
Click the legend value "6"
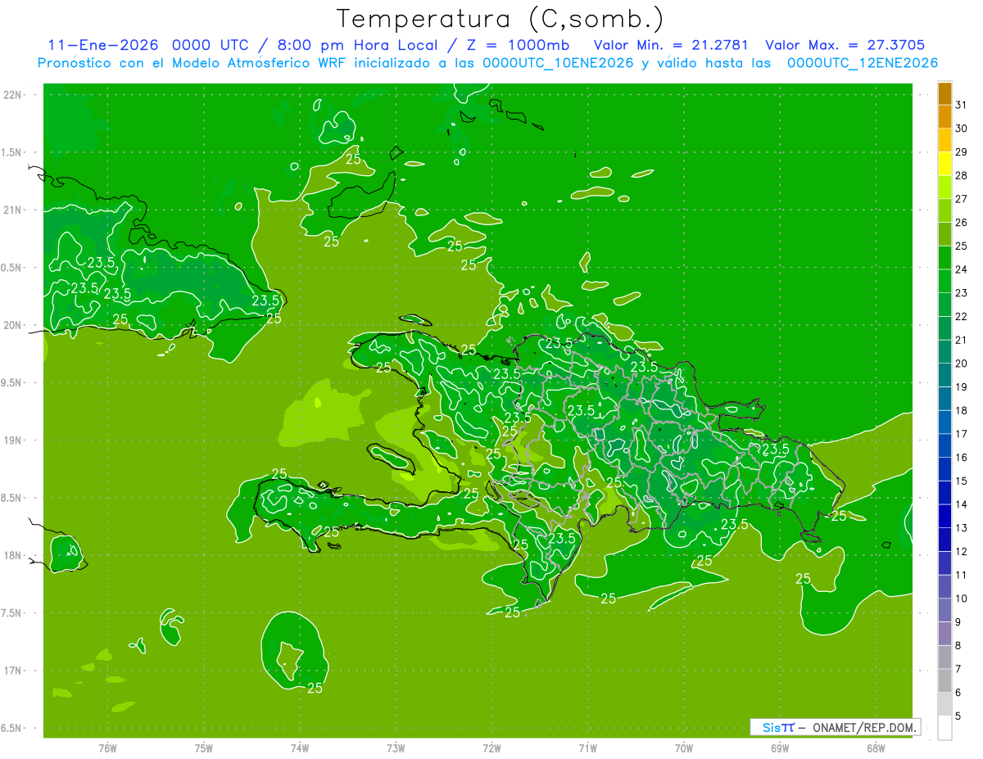coord(958,693)
